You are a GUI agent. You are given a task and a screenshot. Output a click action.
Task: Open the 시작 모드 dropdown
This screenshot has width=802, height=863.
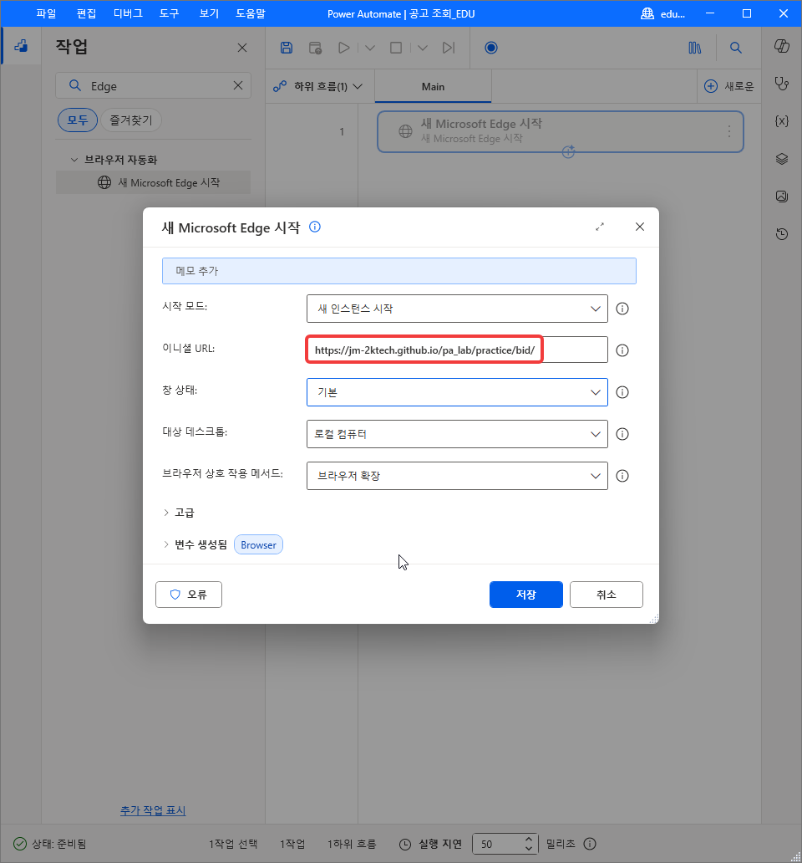pos(457,309)
